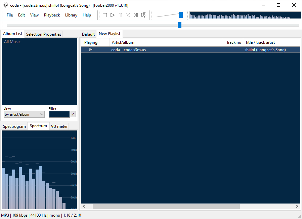
Task: Click the random playback button
Action: click(144, 15)
